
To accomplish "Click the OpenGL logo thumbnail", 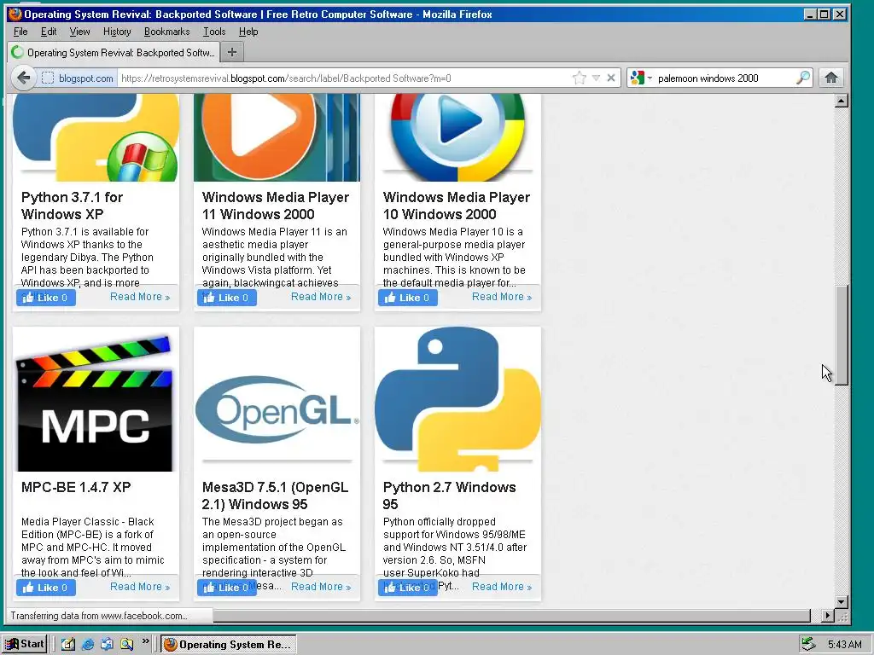I will pyautogui.click(x=277, y=399).
